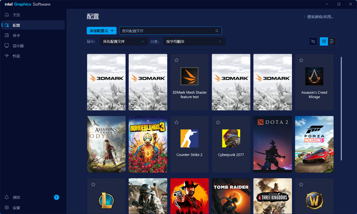Open the PUBG soldier cover profile
This screenshot has width=357, height=214.
(x=148, y=196)
